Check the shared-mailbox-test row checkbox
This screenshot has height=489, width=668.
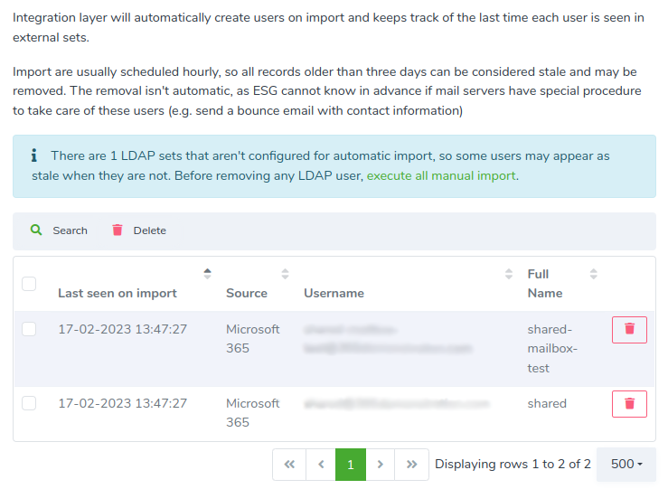pyautogui.click(x=29, y=329)
